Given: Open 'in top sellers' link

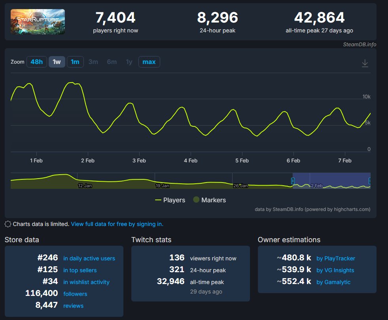Looking at the screenshot, I should (x=80, y=270).
